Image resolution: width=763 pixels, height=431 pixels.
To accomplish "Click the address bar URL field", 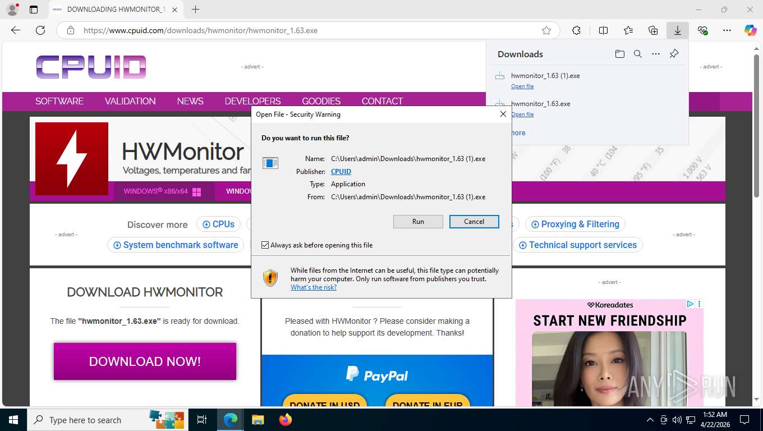I will pyautogui.click(x=309, y=30).
